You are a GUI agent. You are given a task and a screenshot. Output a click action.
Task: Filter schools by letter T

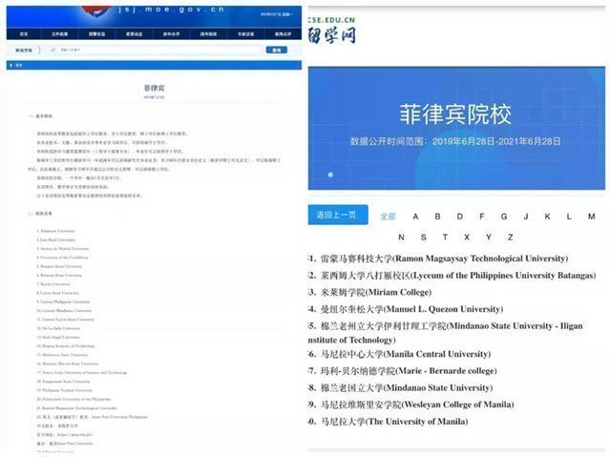click(445, 237)
